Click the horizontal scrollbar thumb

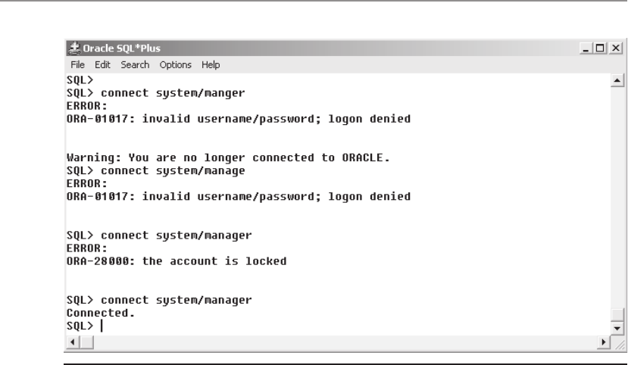(87, 342)
